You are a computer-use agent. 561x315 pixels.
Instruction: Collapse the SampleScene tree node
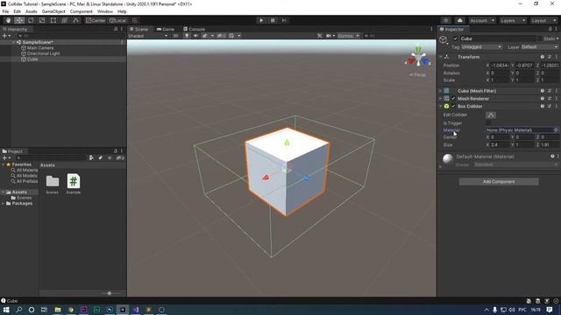click(x=14, y=42)
